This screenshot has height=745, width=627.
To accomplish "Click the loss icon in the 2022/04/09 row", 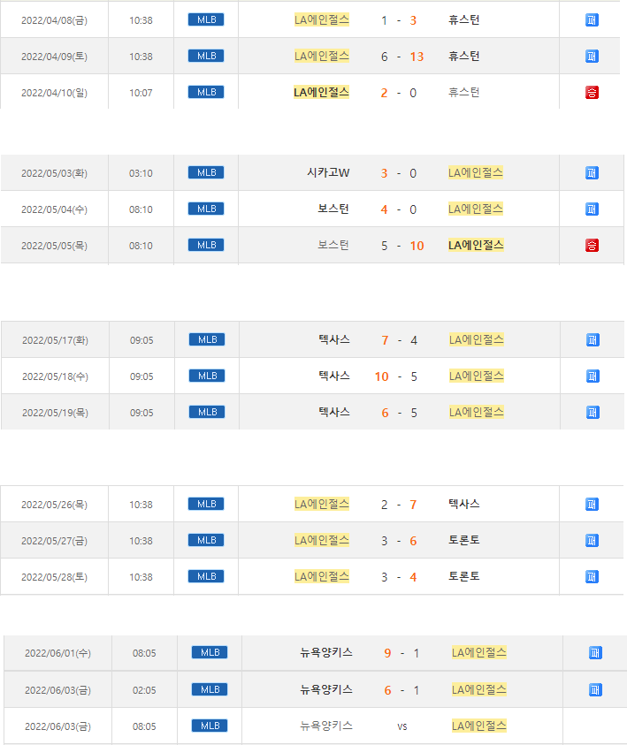I will 593,56.
